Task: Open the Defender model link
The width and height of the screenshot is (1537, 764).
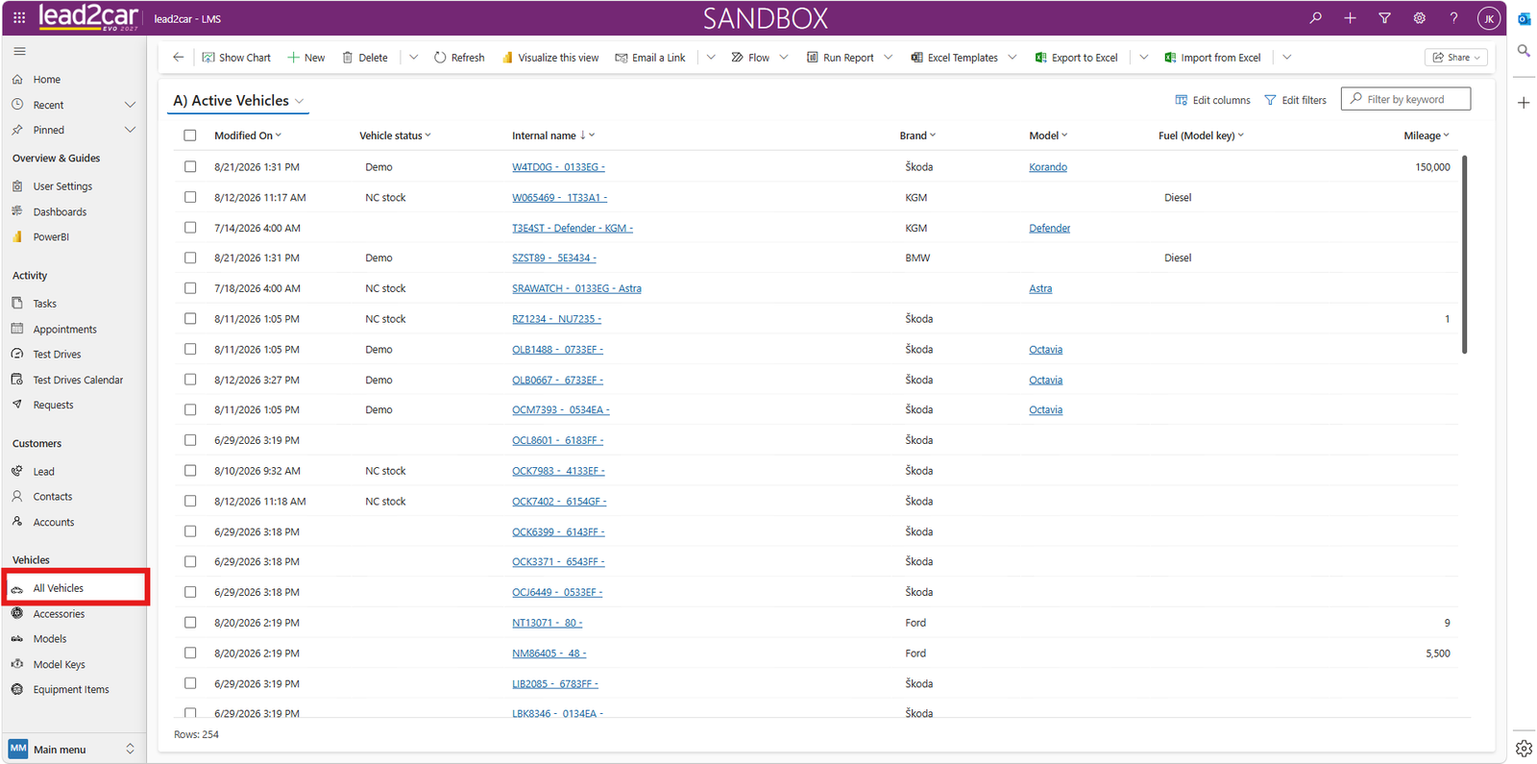Action: click(x=1049, y=229)
